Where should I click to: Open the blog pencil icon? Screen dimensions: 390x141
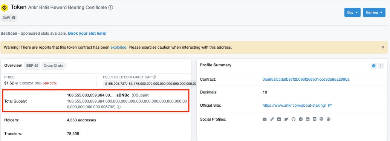272,120
